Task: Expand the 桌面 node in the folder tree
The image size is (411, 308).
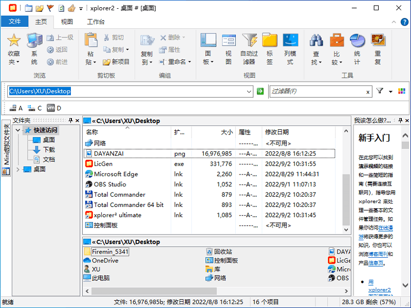Action: click(x=17, y=169)
